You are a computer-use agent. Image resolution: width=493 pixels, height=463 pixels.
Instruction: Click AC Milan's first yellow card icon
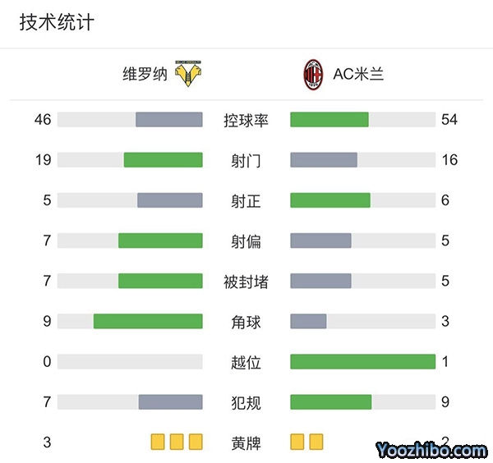297,442
